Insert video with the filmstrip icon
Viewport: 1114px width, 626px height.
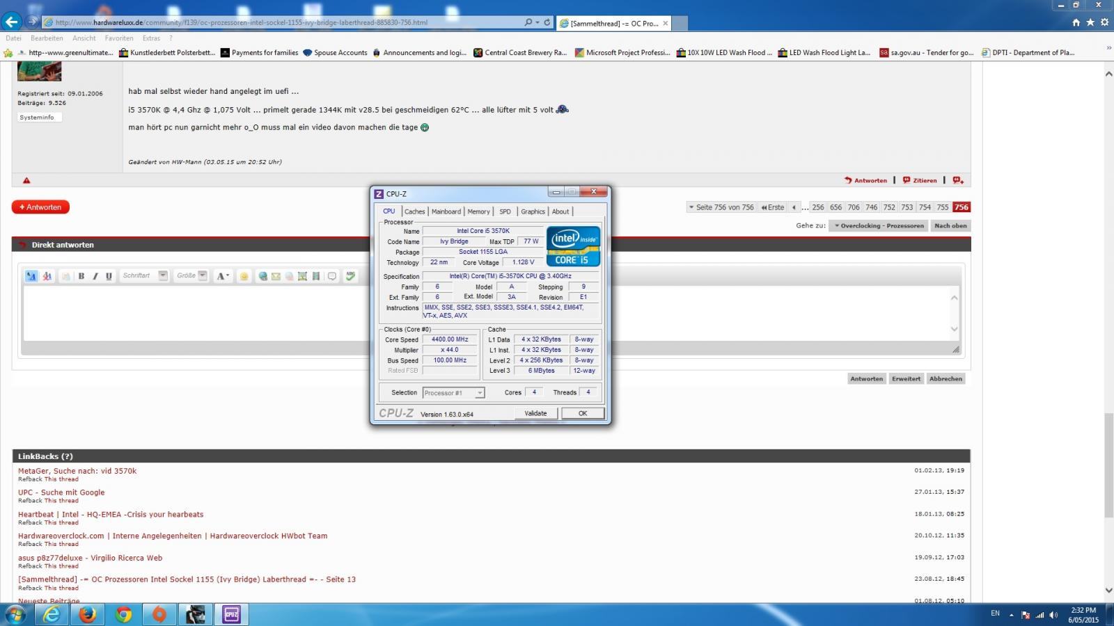point(316,276)
